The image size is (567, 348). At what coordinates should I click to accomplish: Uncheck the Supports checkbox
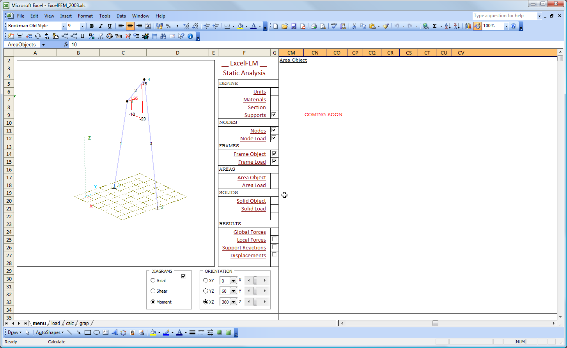point(274,115)
